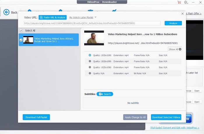204x134 pixels.
Task: Uncheck the Video Marketing Helped Xero video checkbox
Action: click(x=21, y=40)
